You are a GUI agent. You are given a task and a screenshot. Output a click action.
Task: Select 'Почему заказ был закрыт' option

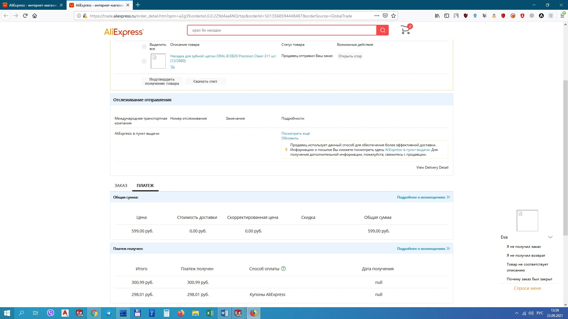coord(530,279)
